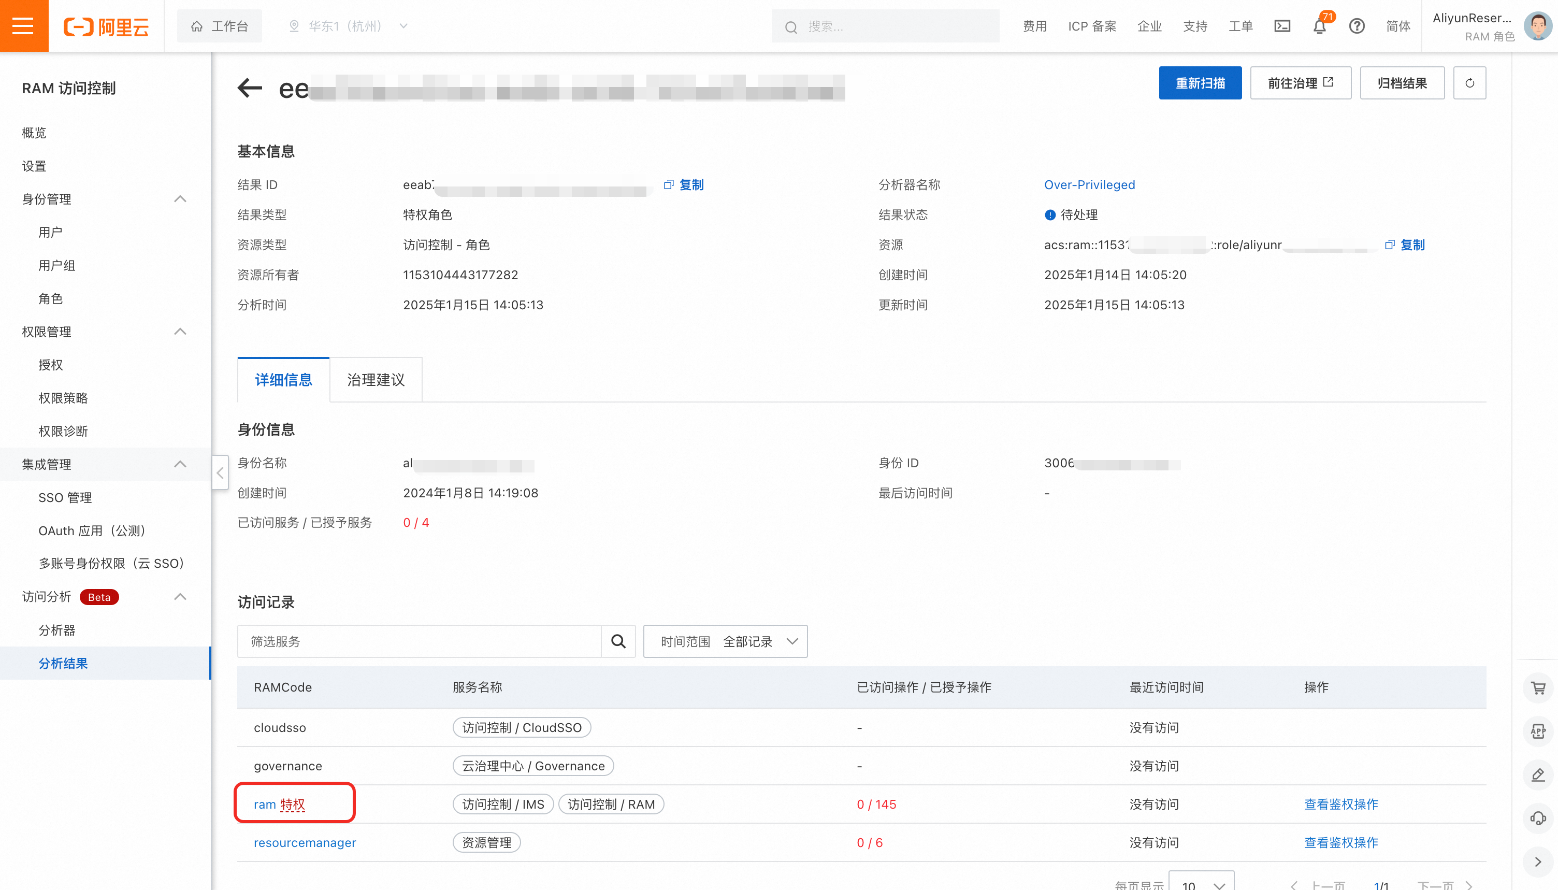Open the page size 10 dropdown
Screen dimensions: 1558x890
point(1201,881)
